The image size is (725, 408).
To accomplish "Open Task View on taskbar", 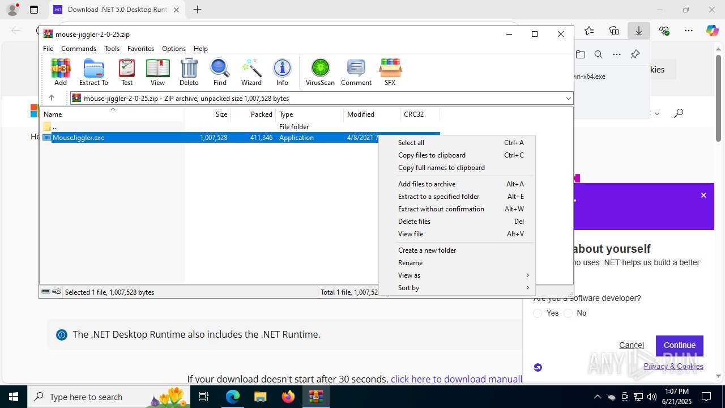I will [204, 397].
